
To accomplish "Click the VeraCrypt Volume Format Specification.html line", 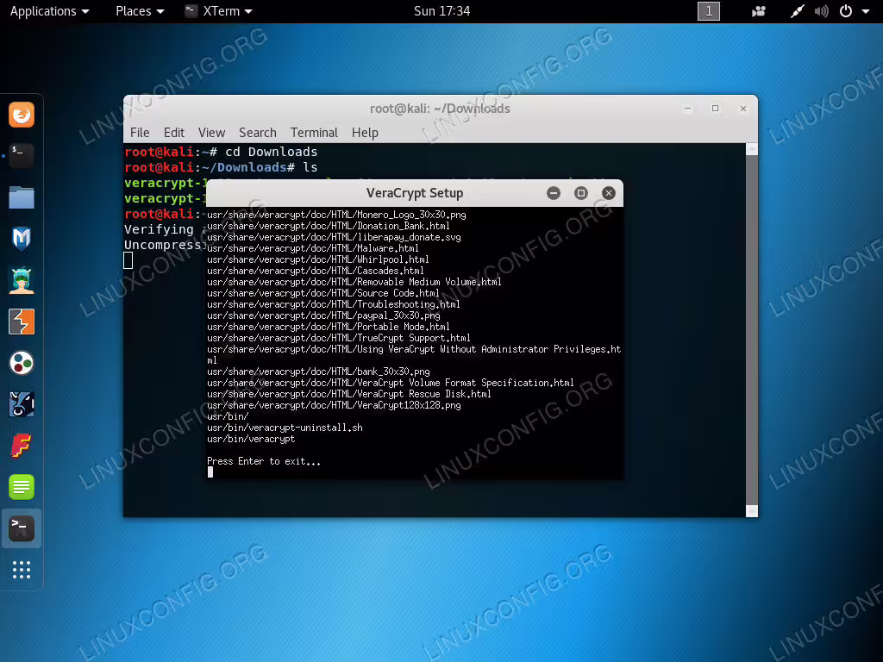I will pyautogui.click(x=391, y=383).
